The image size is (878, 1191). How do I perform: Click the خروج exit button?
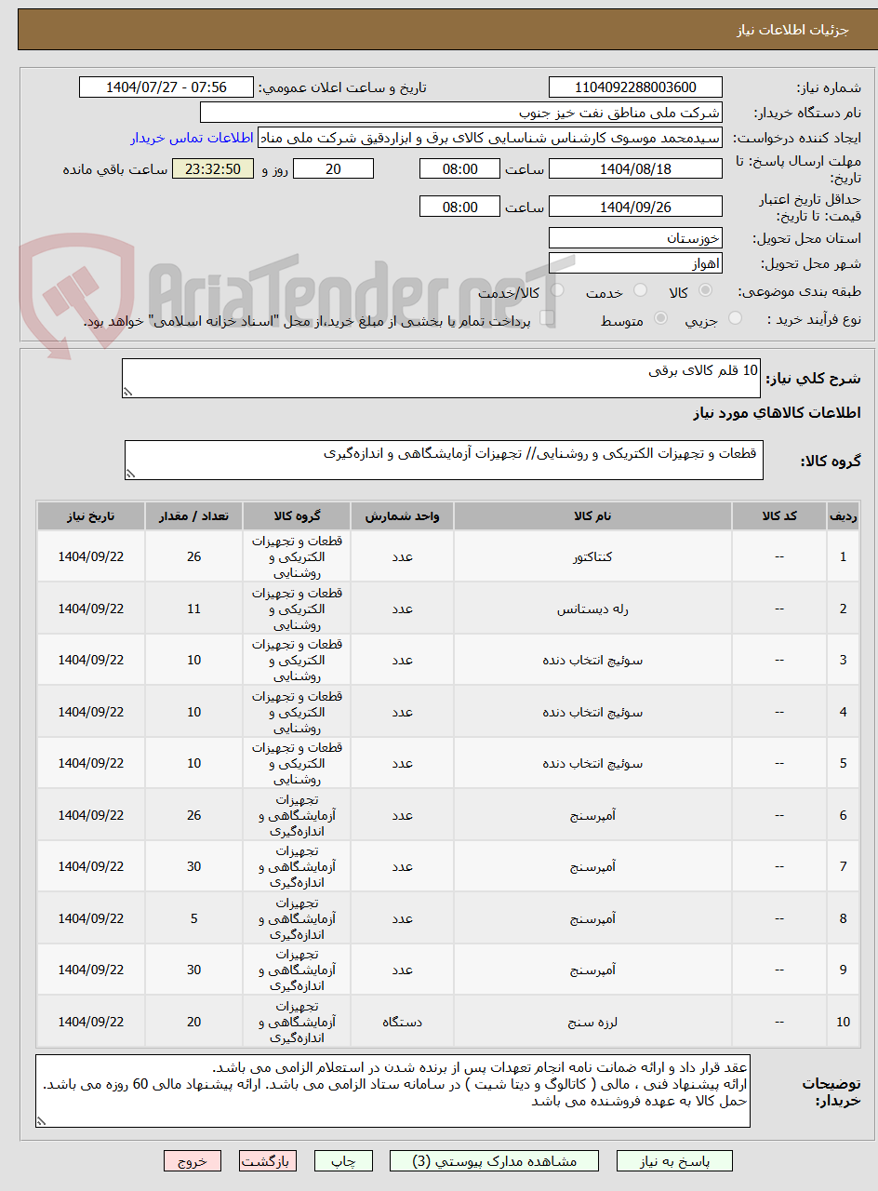[x=193, y=1161]
